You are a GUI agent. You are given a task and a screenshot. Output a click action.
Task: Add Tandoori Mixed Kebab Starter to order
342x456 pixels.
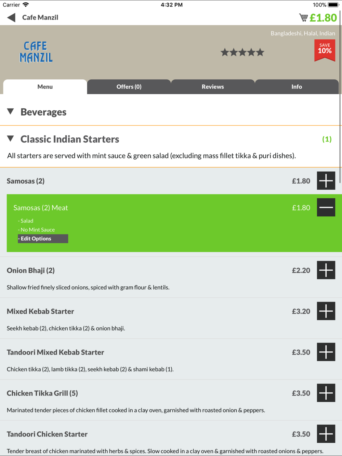[x=326, y=352]
